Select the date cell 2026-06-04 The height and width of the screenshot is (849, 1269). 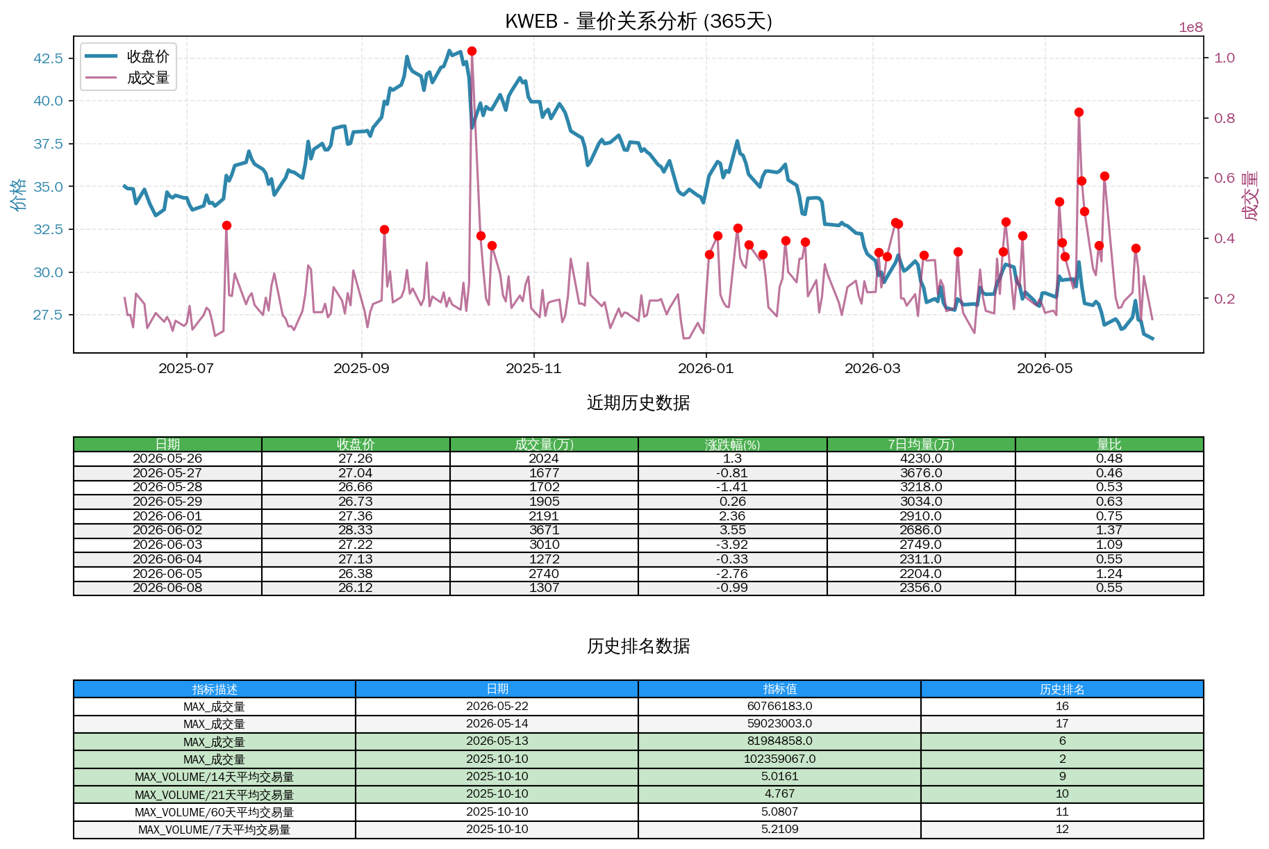click(167, 559)
